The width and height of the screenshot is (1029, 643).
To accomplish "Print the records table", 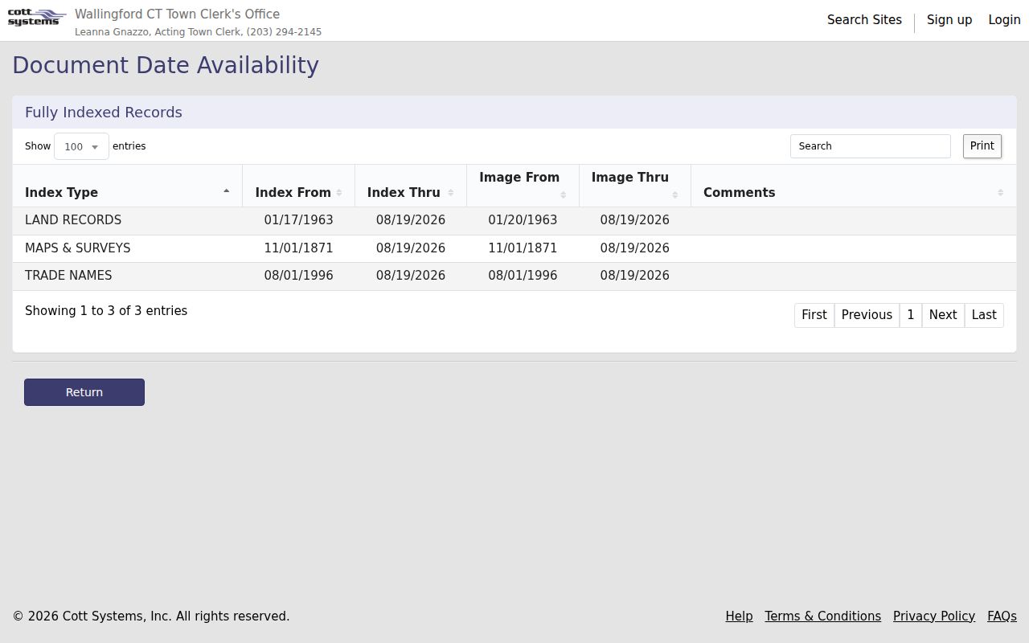I will 982,146.
